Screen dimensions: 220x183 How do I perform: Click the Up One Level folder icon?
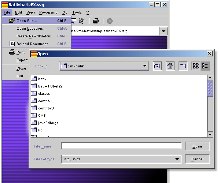tap(157, 66)
